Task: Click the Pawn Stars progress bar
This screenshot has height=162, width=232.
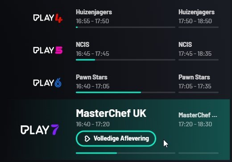Action: (125, 92)
